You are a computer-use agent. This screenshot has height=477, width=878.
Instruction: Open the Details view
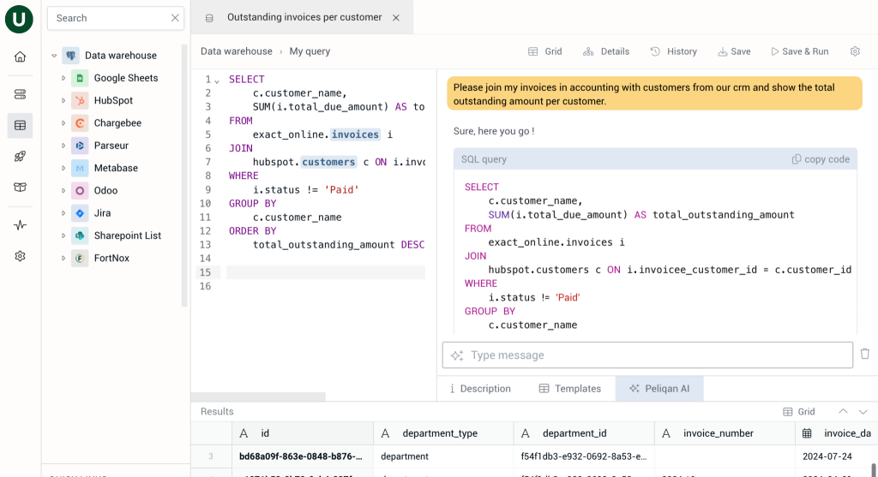(606, 51)
